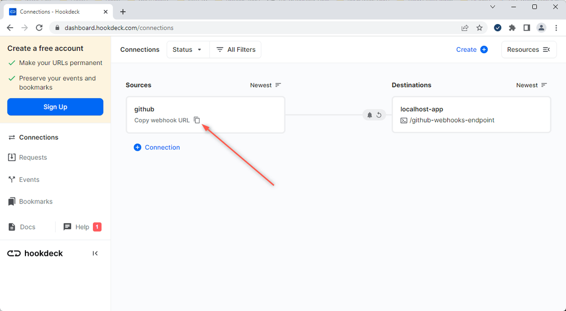
Task: Change sorting for Sources from Newest
Action: (x=265, y=85)
